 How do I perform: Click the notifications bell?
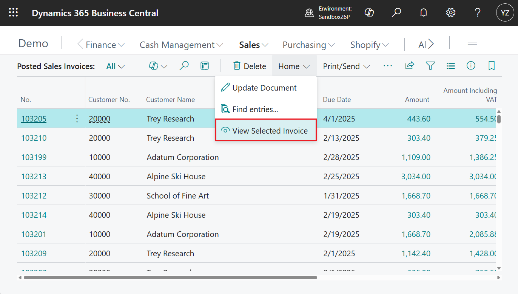pyautogui.click(x=424, y=12)
